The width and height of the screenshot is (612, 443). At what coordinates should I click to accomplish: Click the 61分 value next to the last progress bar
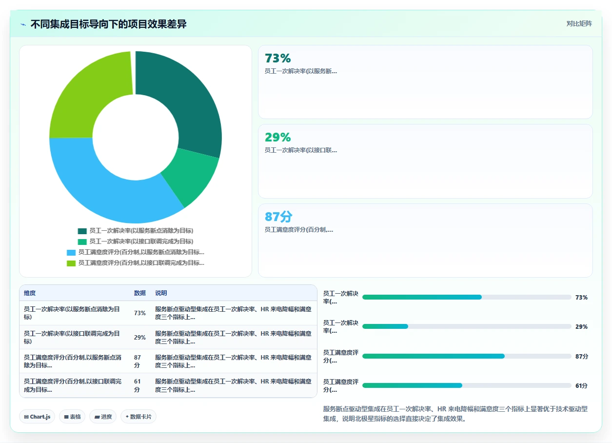(581, 386)
